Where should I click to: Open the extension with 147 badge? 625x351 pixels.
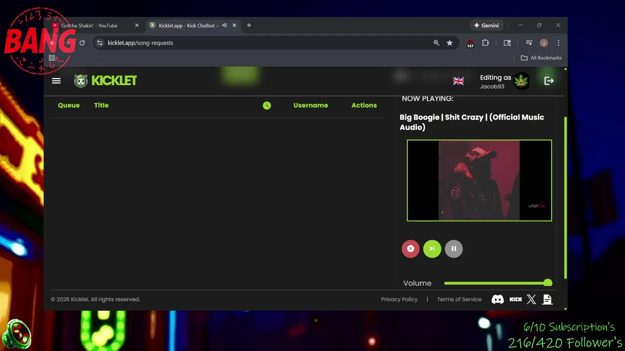470,43
